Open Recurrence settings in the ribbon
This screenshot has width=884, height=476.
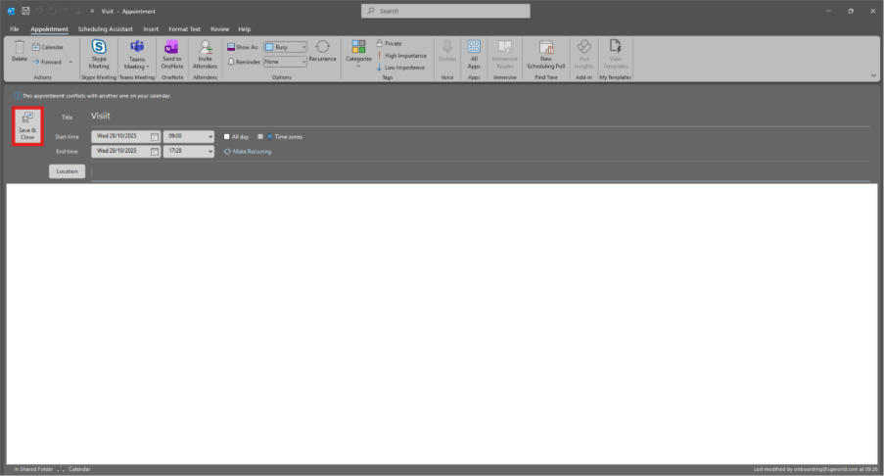point(322,51)
